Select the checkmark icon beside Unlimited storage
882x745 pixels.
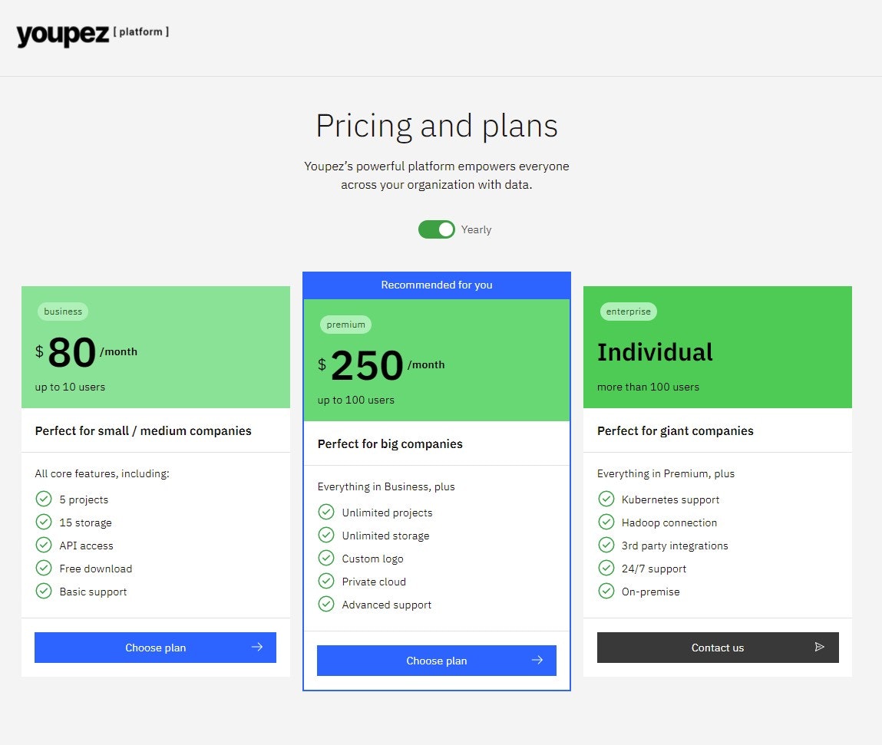pos(325,535)
